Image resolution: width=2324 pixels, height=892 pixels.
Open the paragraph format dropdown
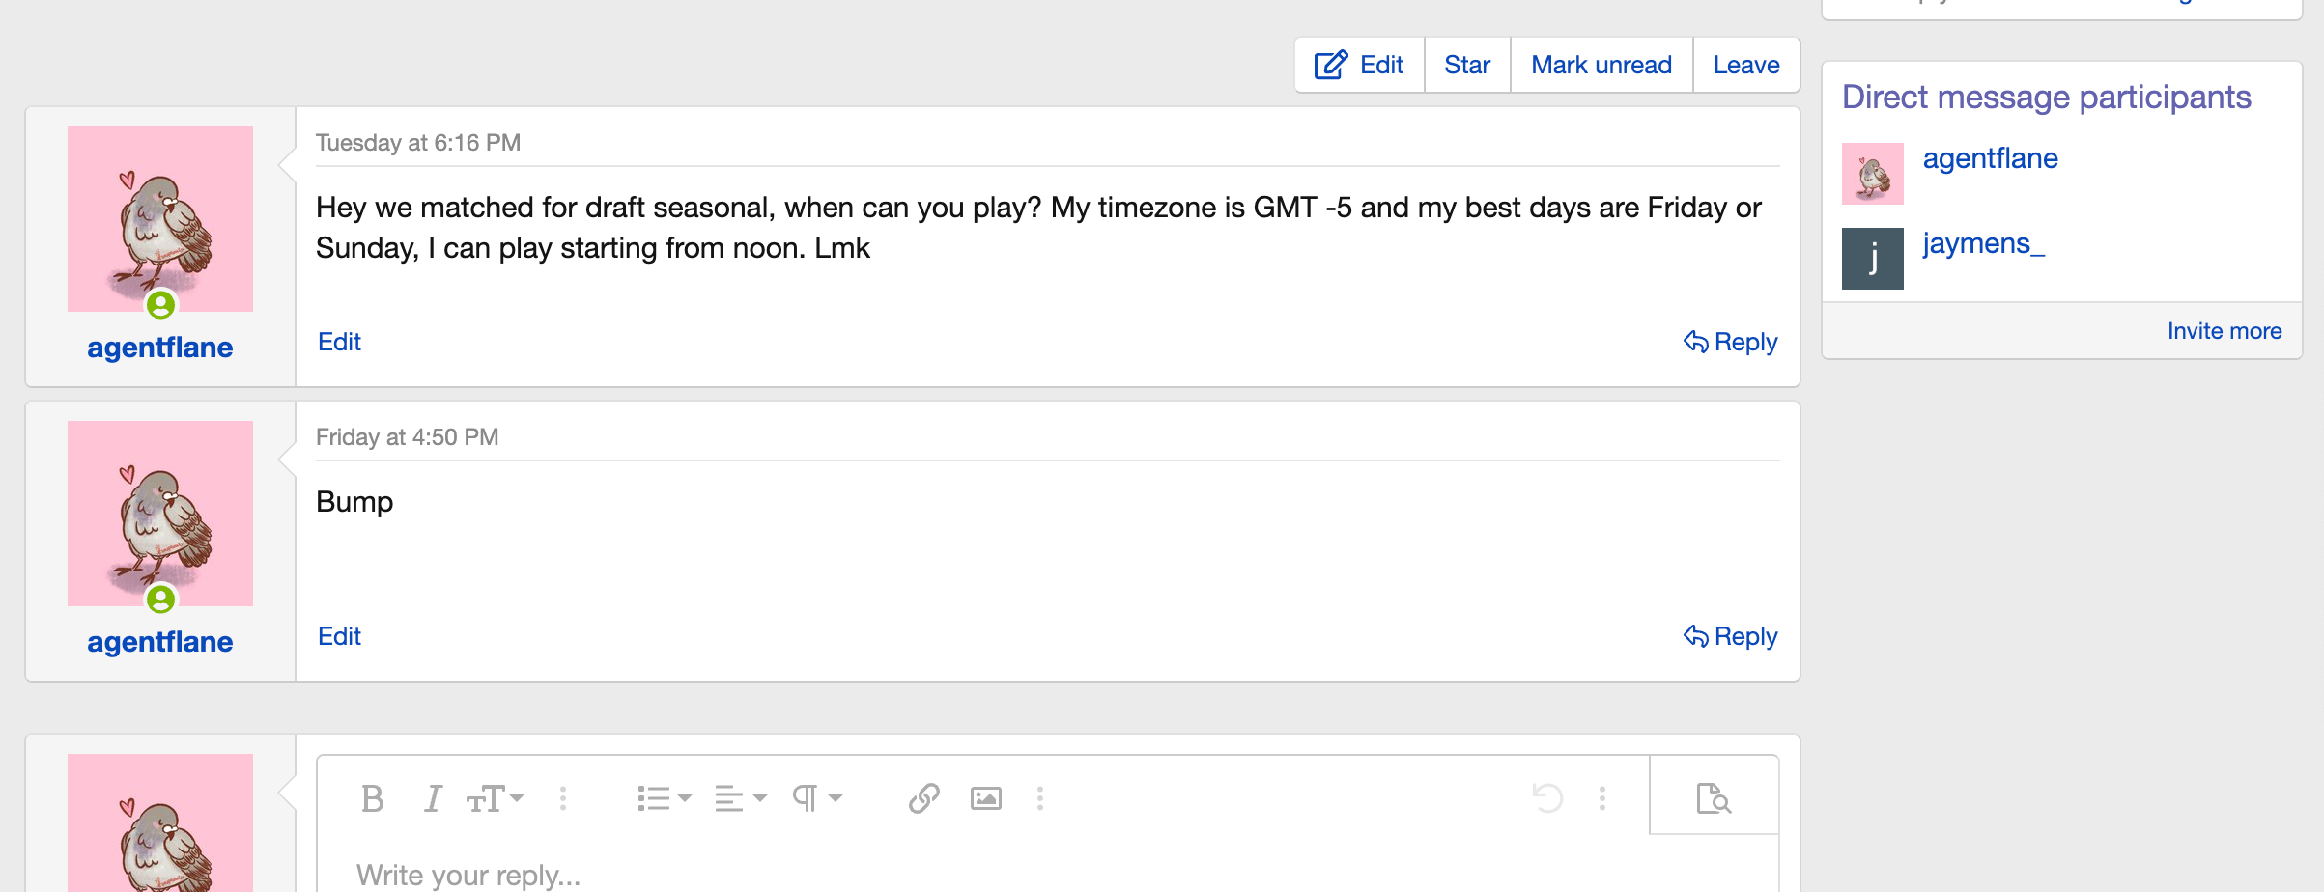[817, 799]
